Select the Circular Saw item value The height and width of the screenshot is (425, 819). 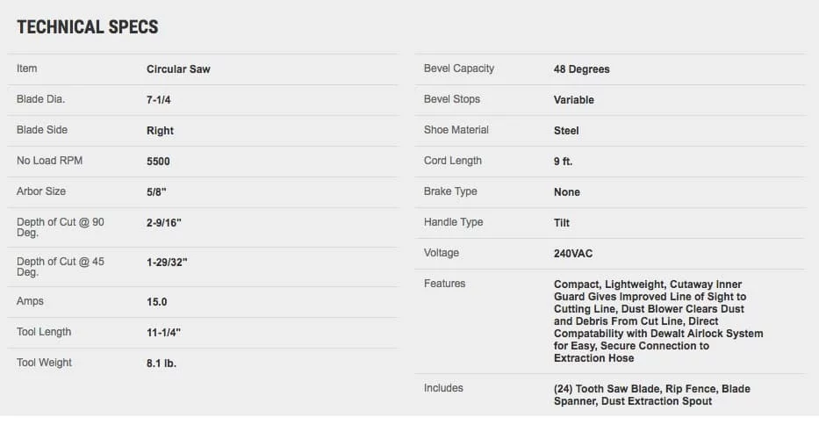pyautogui.click(x=178, y=69)
